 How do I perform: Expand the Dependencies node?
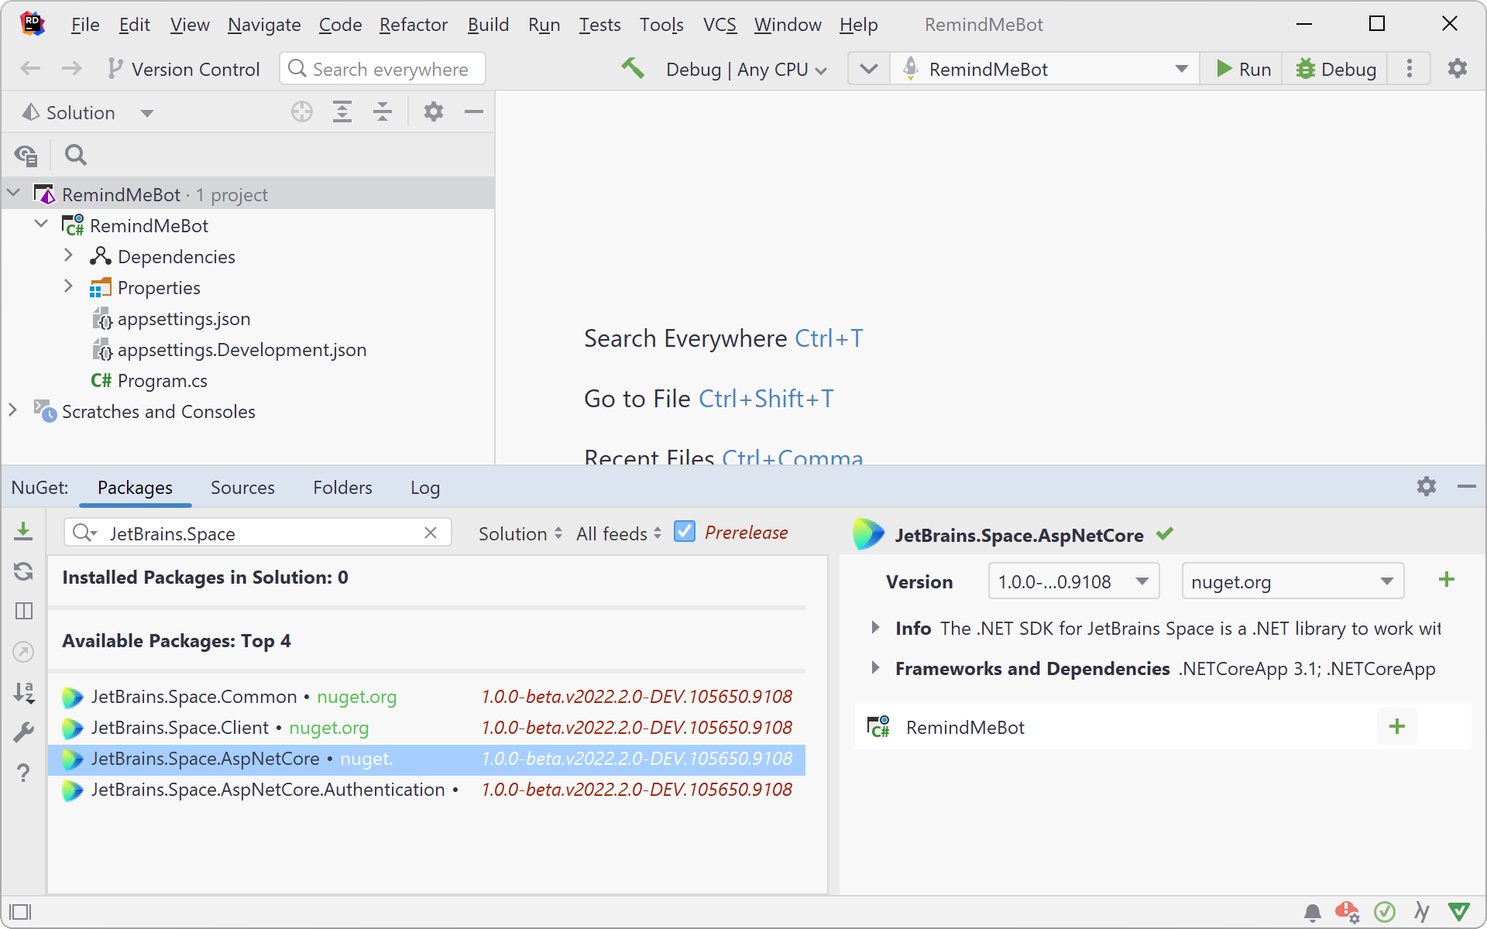(68, 255)
